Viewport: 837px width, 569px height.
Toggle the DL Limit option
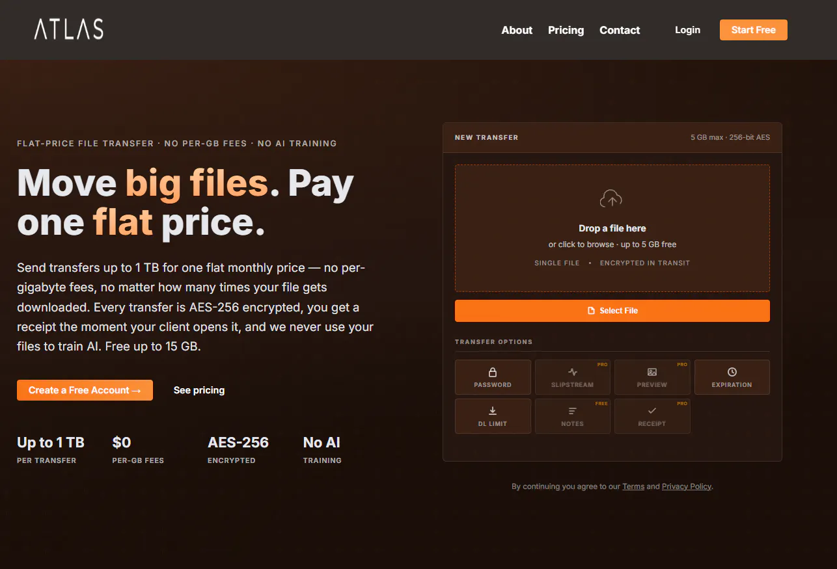point(493,416)
